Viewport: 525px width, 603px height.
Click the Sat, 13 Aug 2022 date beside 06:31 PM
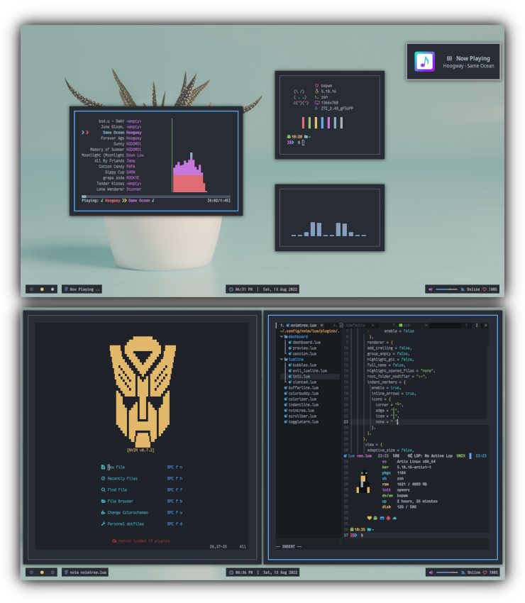[280, 289]
